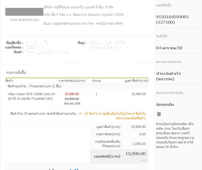Click quantity value 1 in product row
202x170 pixels.
click(x=96, y=94)
